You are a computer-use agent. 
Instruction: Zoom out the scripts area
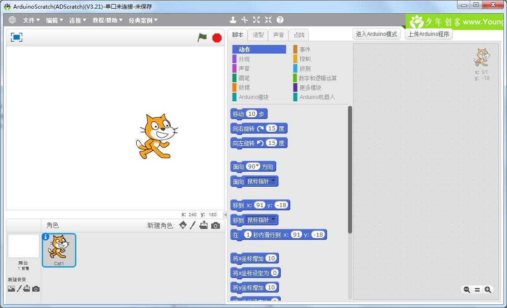pos(467,289)
